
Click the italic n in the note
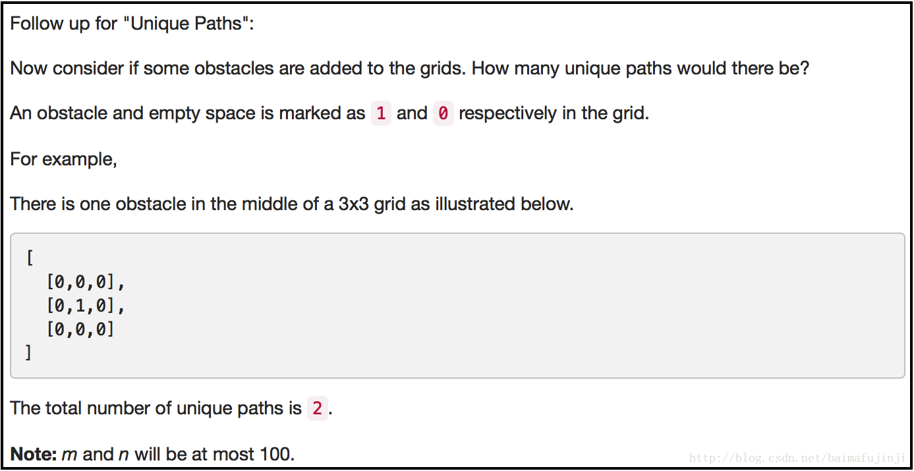click(124, 454)
